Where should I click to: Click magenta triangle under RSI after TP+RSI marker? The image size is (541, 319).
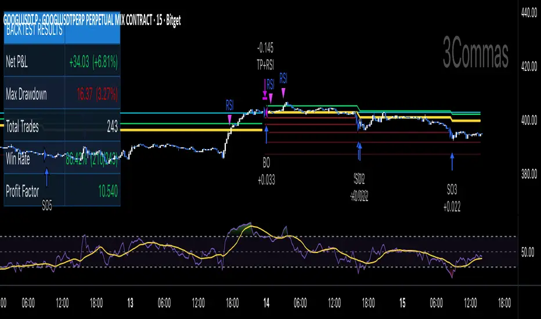[x=271, y=98]
